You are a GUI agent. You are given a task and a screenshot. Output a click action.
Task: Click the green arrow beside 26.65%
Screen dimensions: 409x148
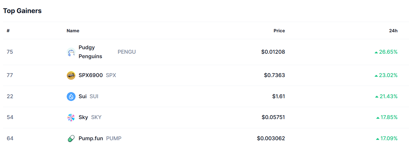(376, 52)
